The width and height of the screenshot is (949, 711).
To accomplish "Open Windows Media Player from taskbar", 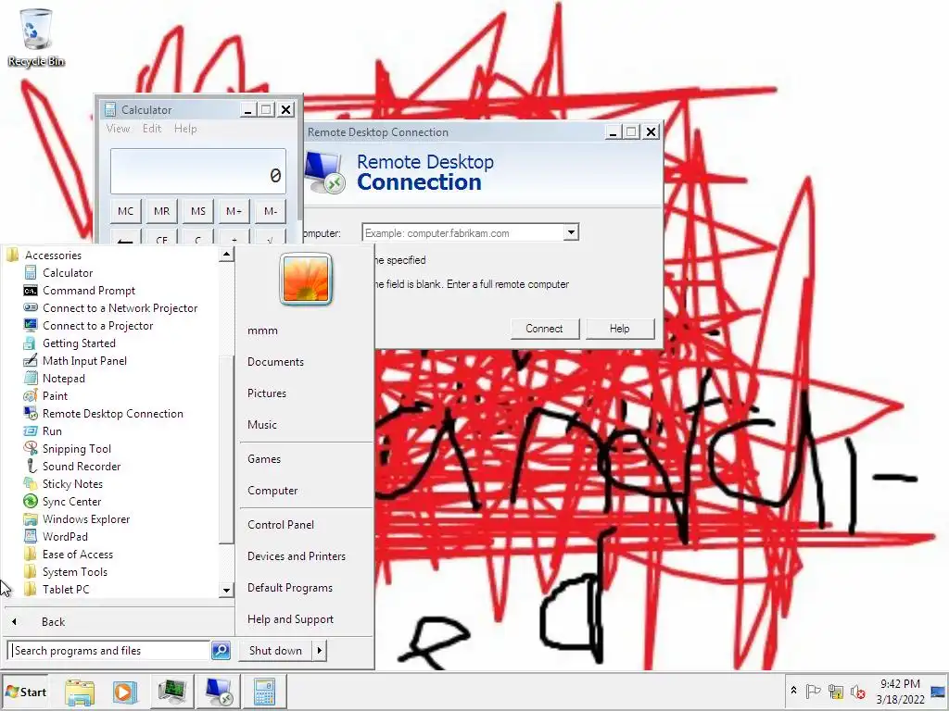I will 125,692.
